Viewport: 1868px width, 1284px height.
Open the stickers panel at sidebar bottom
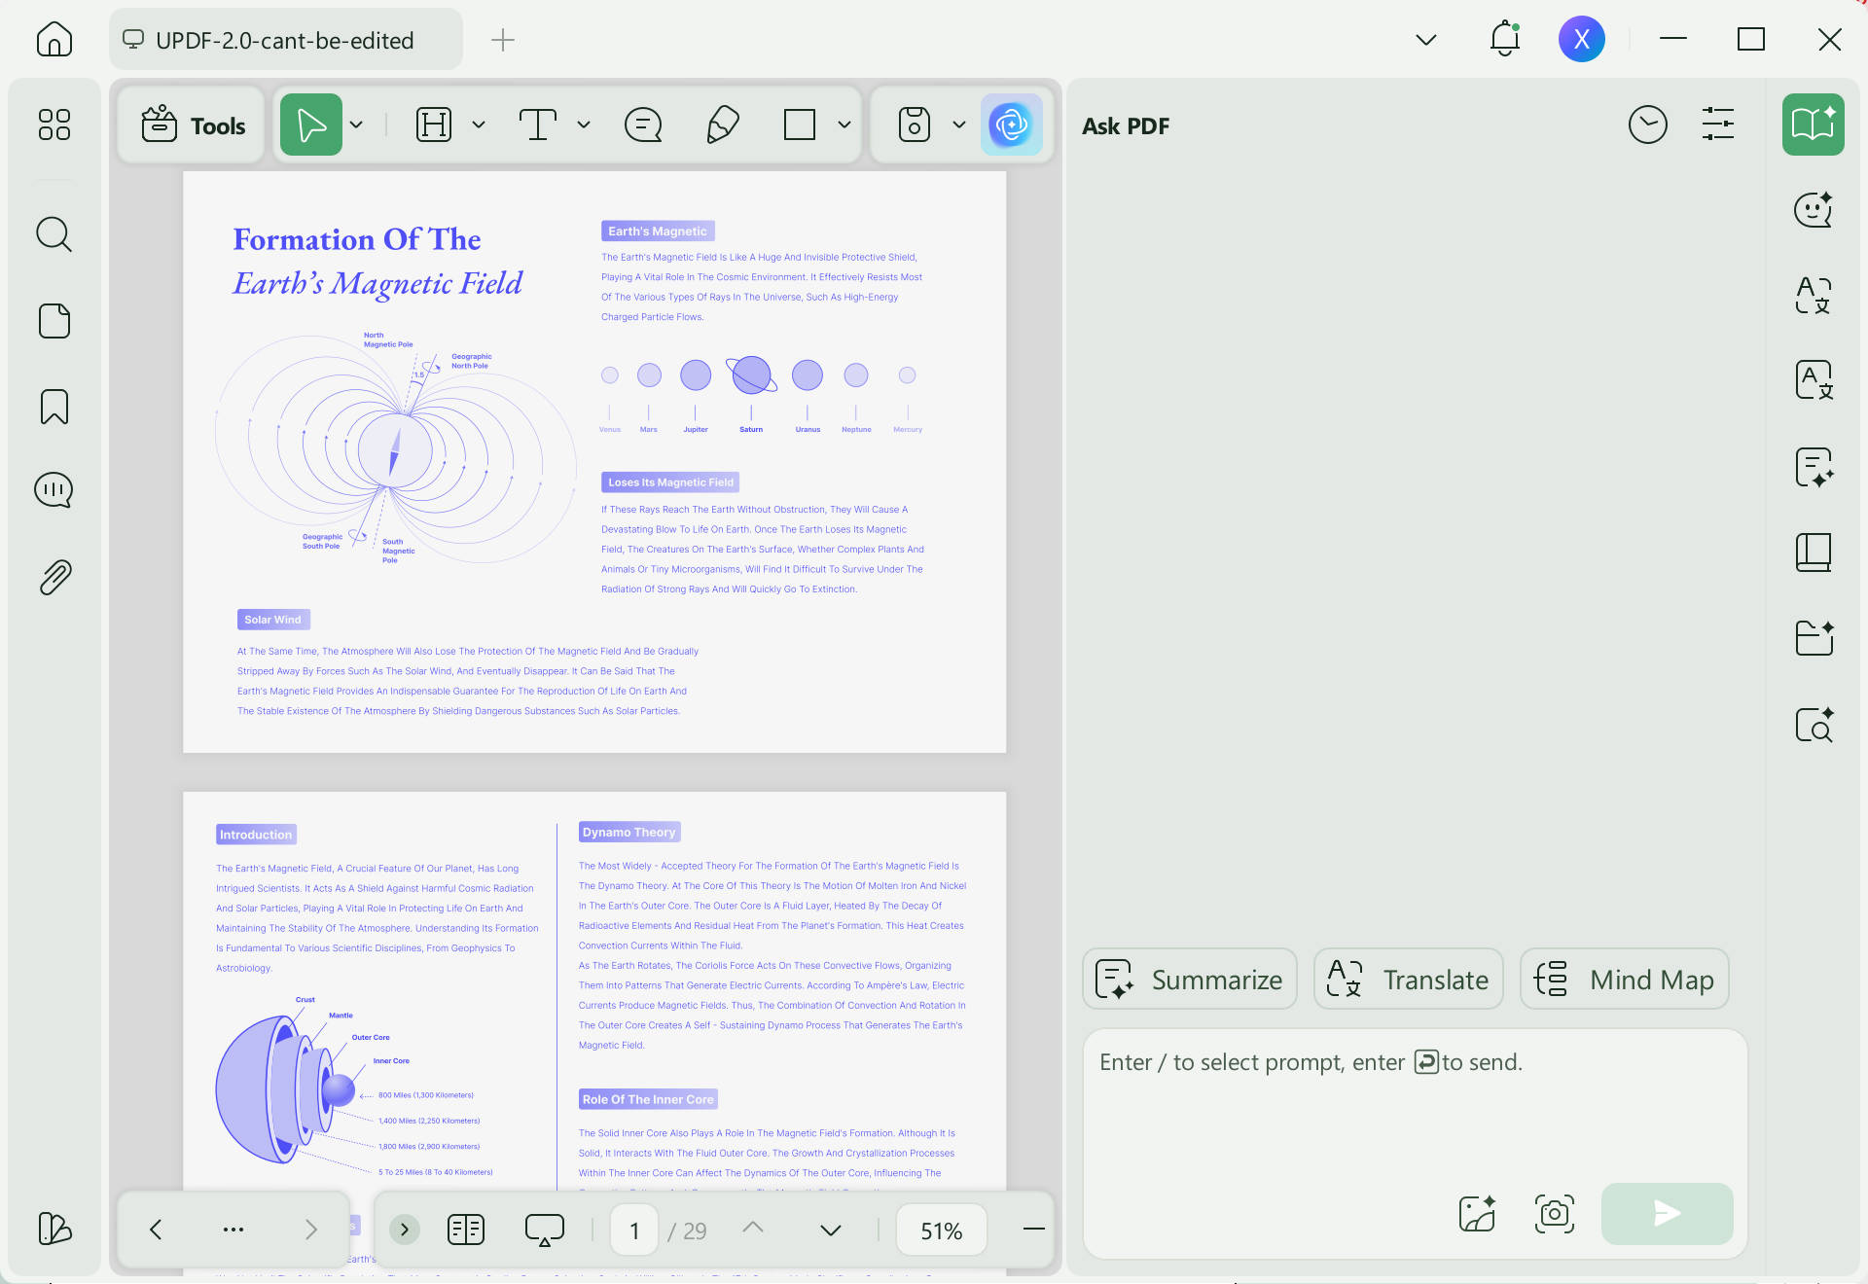(54, 1229)
